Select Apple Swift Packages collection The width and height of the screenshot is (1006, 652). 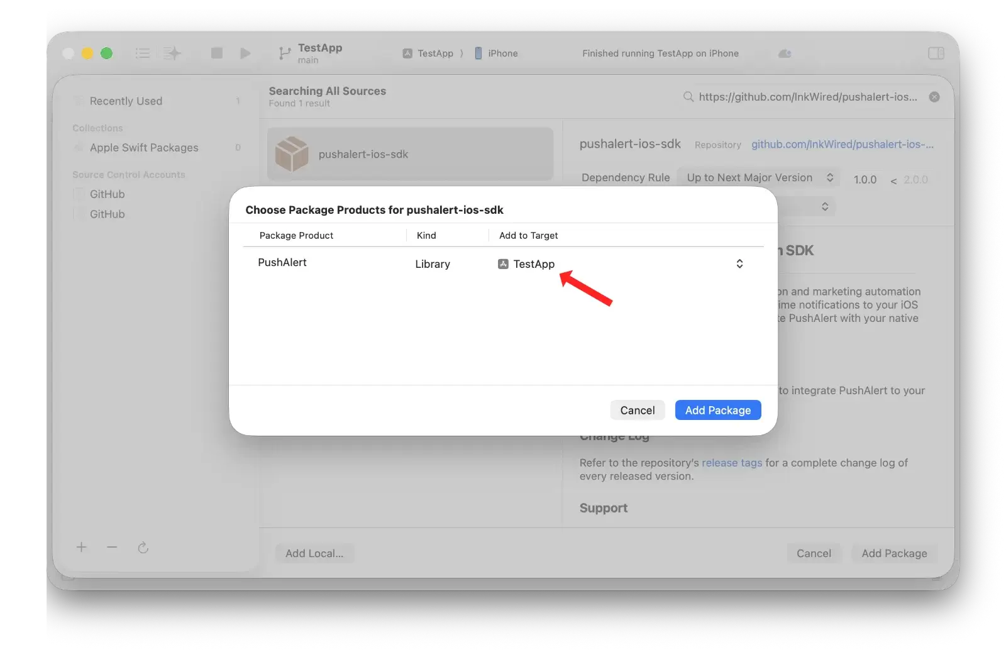[144, 148]
